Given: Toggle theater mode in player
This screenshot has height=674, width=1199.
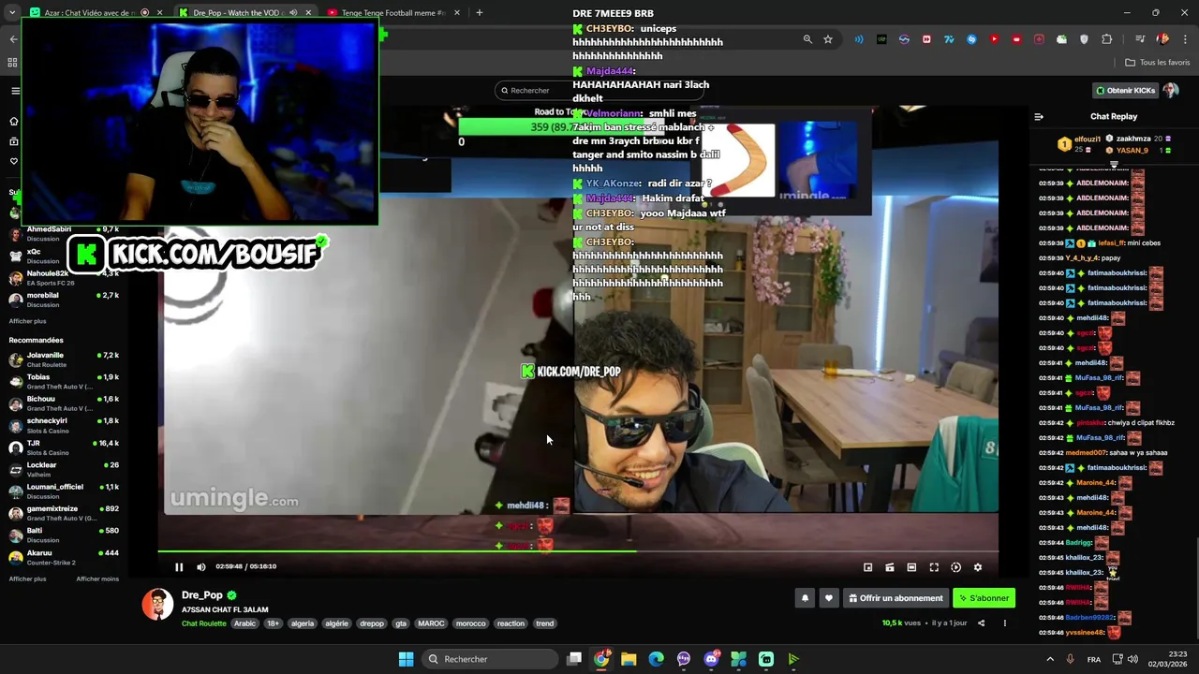Looking at the screenshot, I should pyautogui.click(x=911, y=567).
